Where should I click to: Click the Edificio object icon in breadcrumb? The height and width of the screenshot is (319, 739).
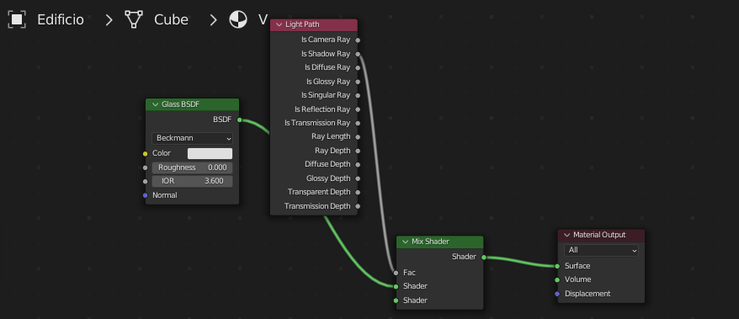(17, 19)
